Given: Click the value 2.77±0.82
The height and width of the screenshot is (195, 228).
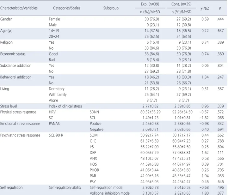Looking at the screenshot, I should tap(150, 106).
